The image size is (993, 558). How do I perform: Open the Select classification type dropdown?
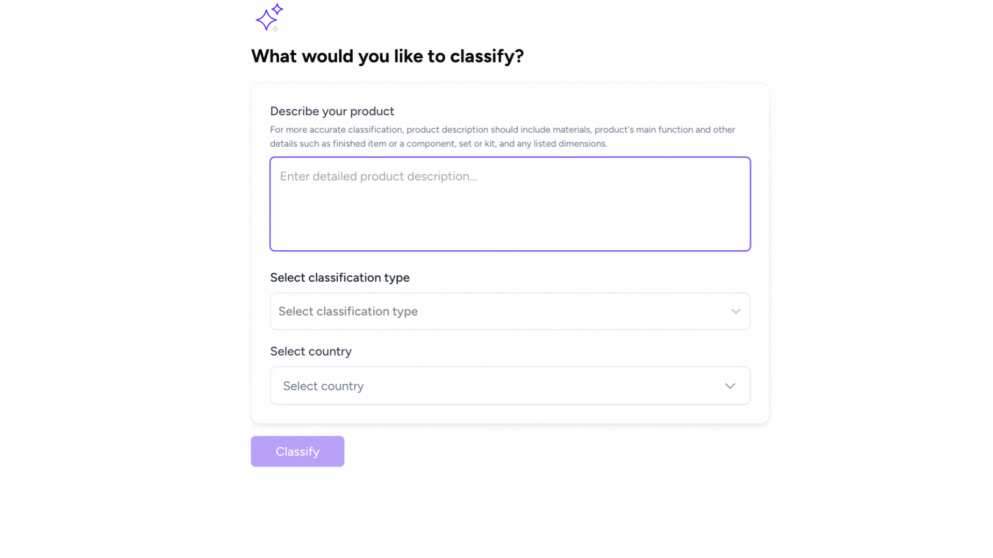tap(510, 312)
